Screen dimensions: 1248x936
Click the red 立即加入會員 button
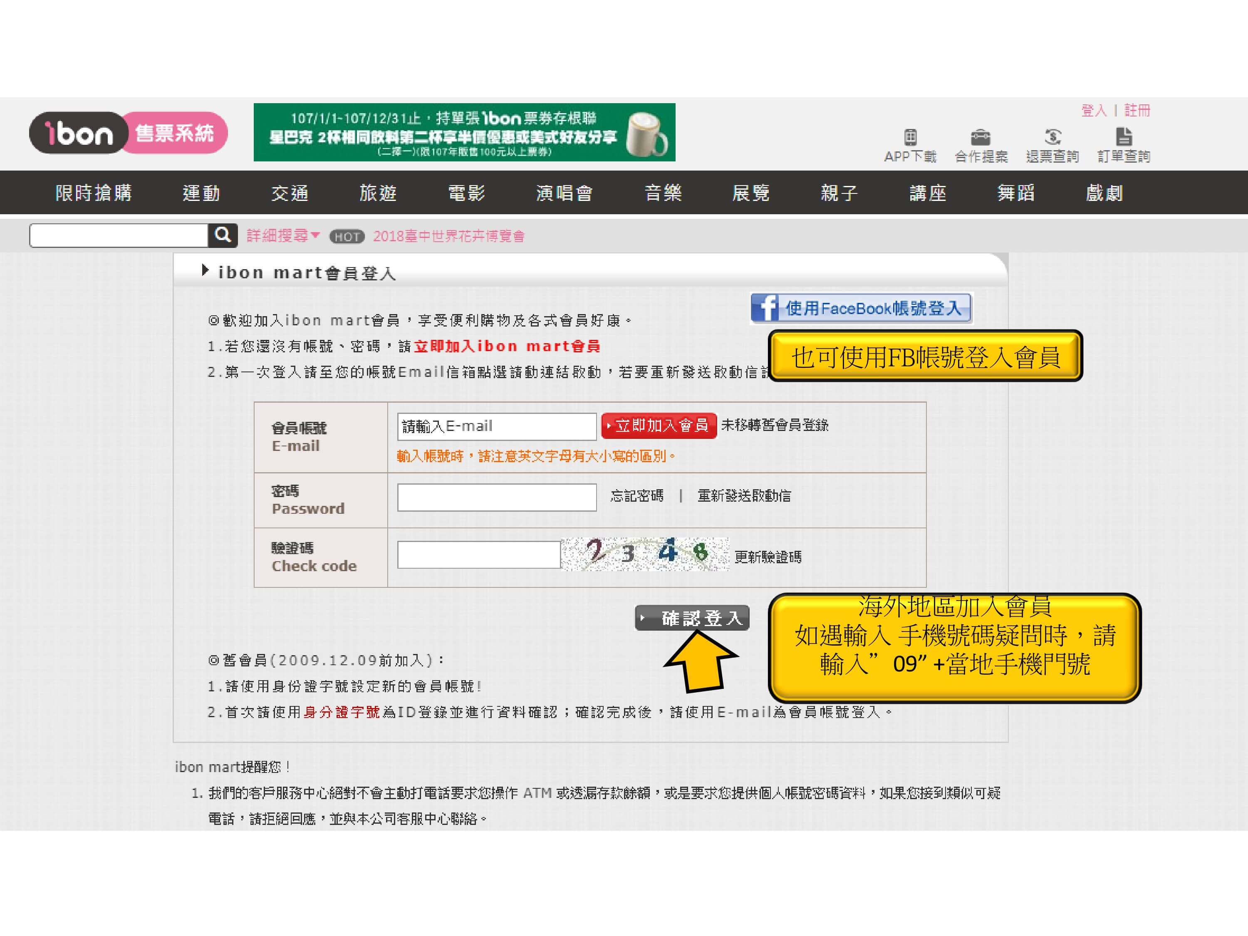[x=659, y=426]
